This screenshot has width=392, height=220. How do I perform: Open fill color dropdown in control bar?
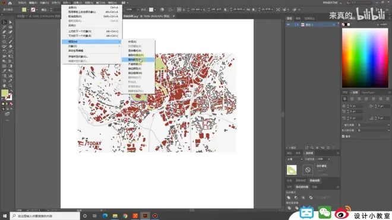28,9
